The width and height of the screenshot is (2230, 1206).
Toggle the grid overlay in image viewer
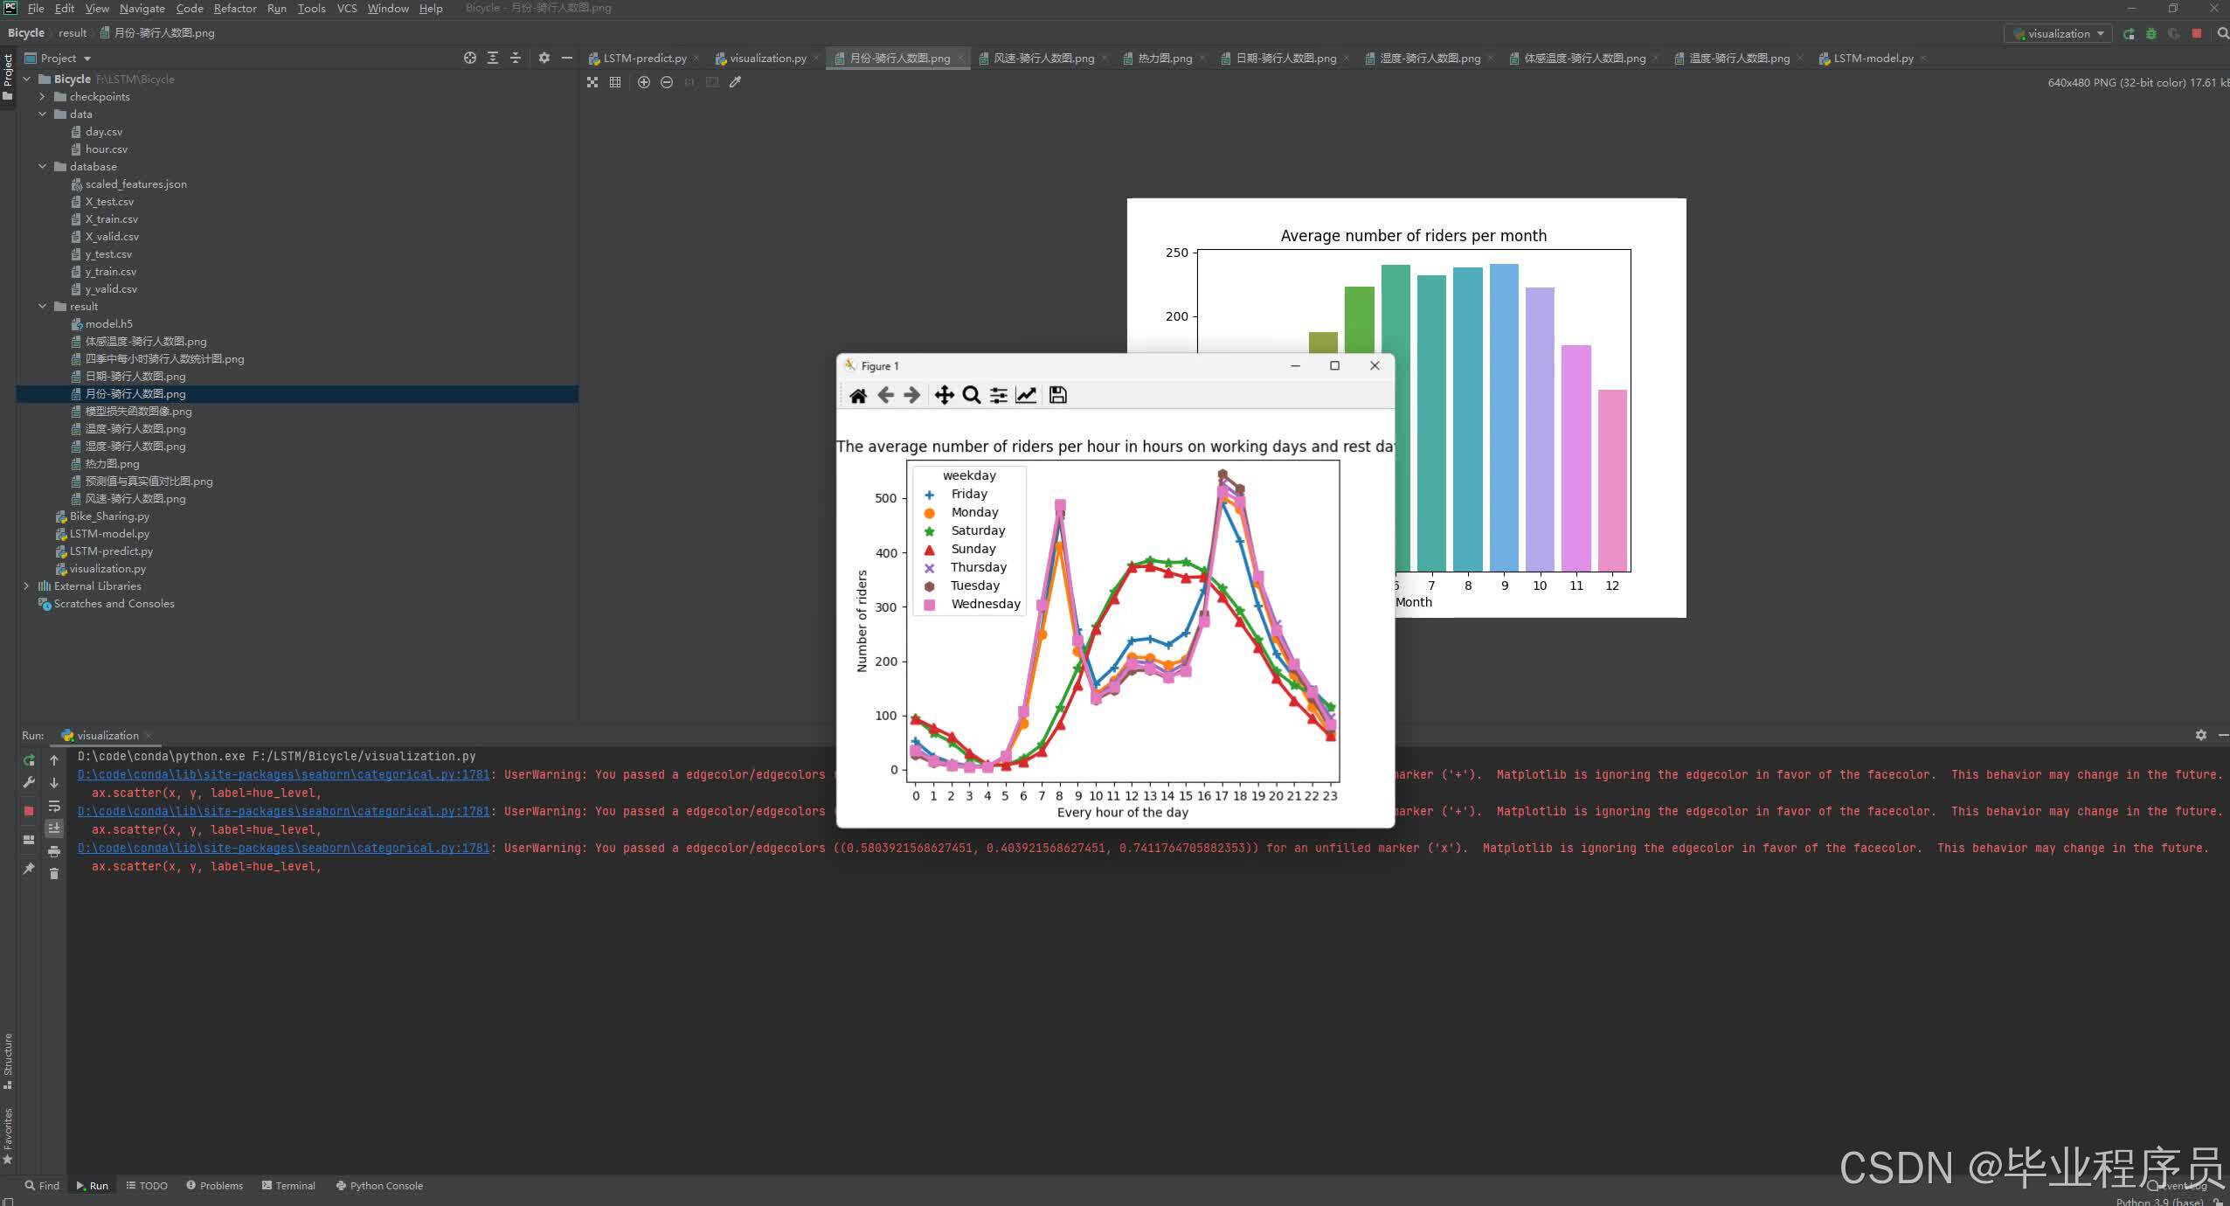pos(615,82)
